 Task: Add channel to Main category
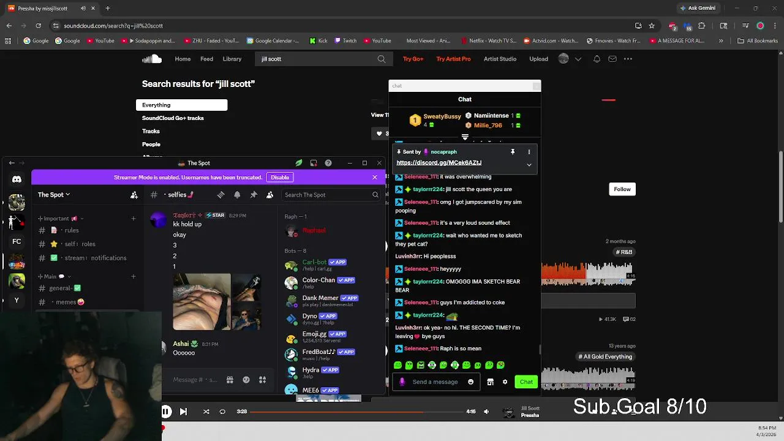133,277
